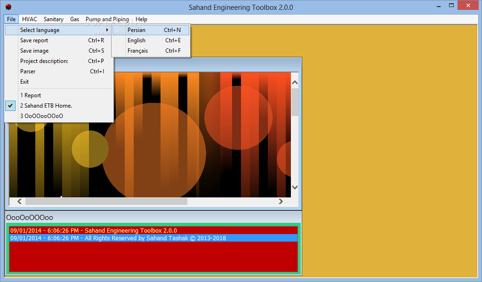Open the Help menu
482x282 pixels.
tap(141, 19)
